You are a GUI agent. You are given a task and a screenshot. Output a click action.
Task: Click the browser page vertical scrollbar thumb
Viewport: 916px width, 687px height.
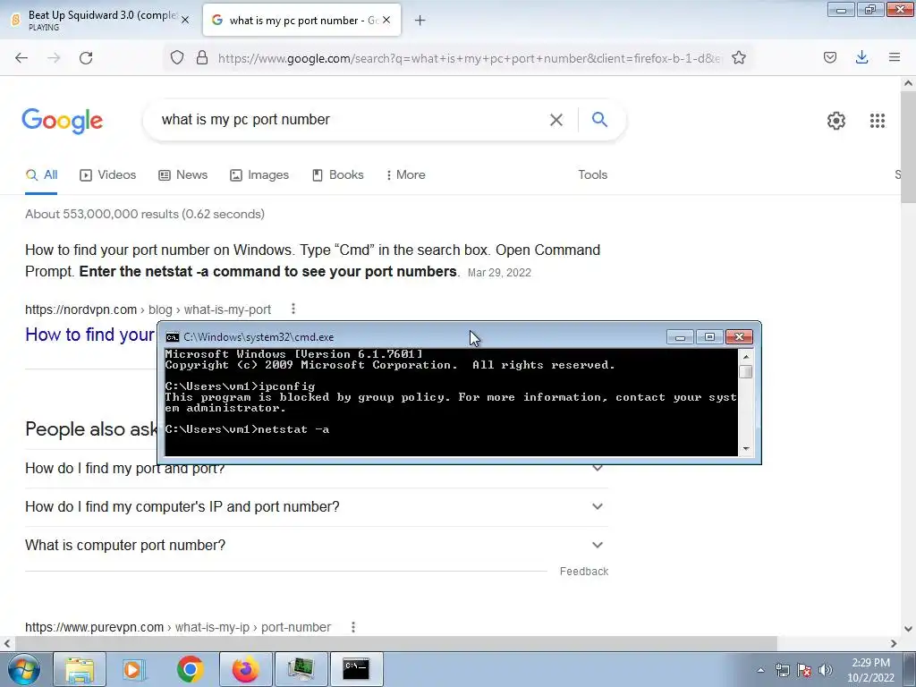pos(908,146)
